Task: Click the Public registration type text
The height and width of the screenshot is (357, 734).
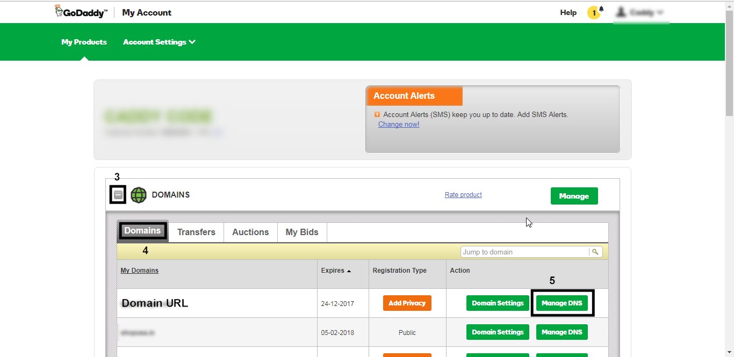Action: pos(407,333)
